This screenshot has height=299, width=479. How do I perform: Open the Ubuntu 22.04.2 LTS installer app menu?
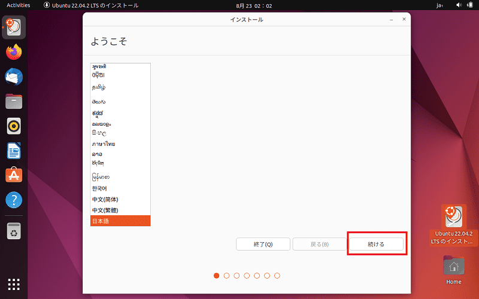(91, 5)
